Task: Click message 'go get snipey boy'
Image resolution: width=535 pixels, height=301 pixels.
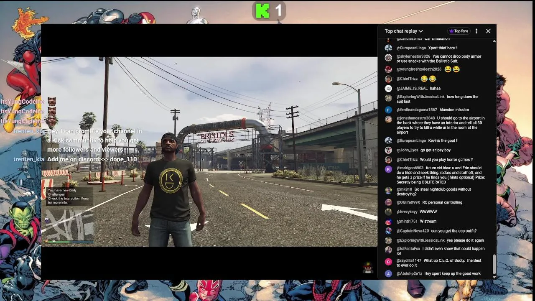Action: pos(436,150)
